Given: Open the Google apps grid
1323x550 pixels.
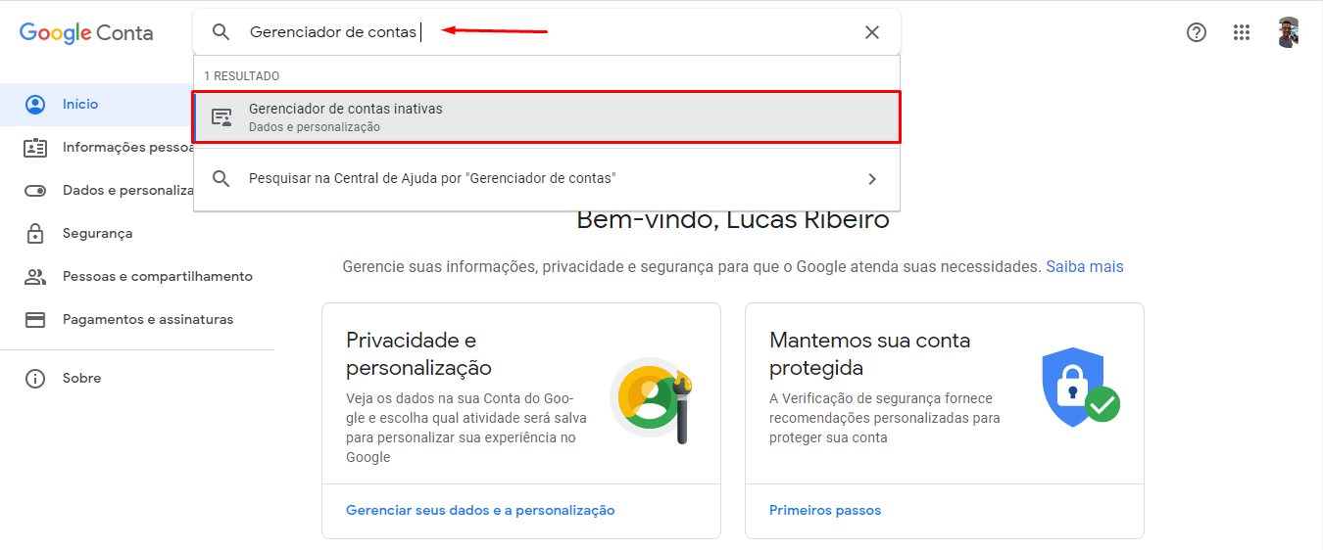Looking at the screenshot, I should [1242, 32].
